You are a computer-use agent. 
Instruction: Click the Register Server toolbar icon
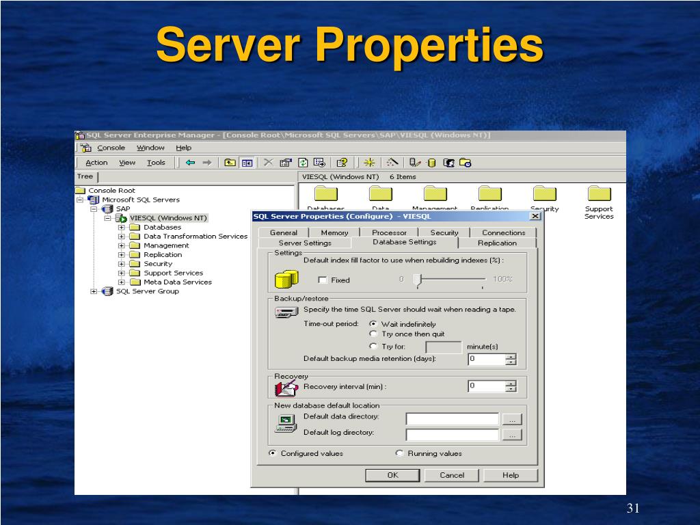(415, 163)
